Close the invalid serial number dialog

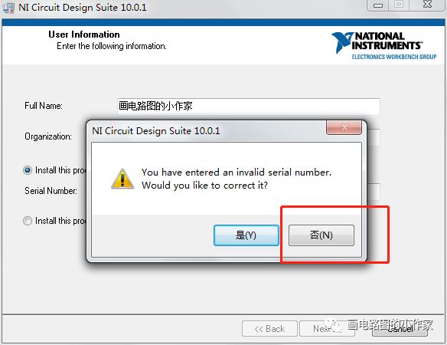coord(344,127)
